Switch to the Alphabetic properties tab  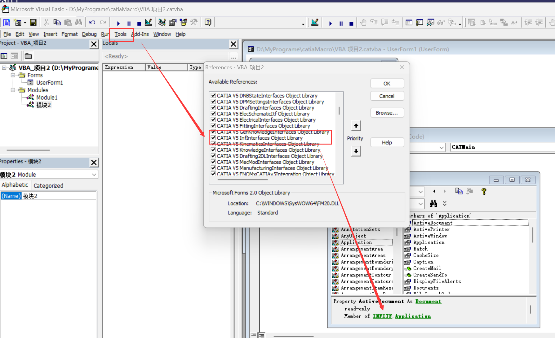coord(15,185)
